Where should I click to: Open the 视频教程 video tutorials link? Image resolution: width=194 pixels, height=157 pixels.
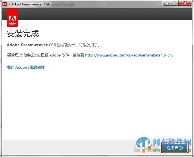coord(37,67)
